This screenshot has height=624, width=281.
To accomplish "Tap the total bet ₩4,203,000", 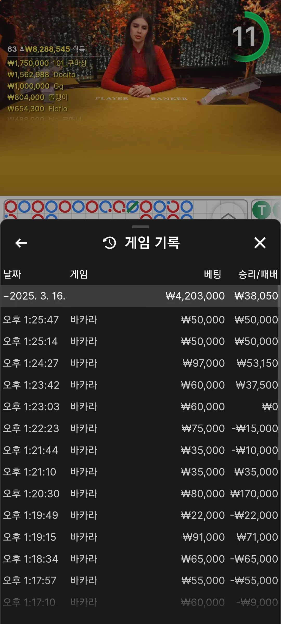I will tap(195, 296).
